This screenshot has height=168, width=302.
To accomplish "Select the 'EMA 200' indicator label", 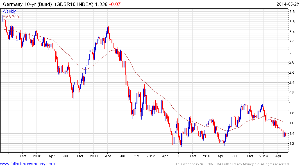I will pos(11,17).
